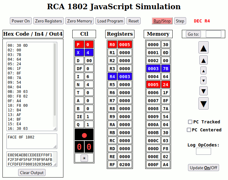228x180 pixels.
Task: Click the Update On/Off button
Action: pos(203,168)
